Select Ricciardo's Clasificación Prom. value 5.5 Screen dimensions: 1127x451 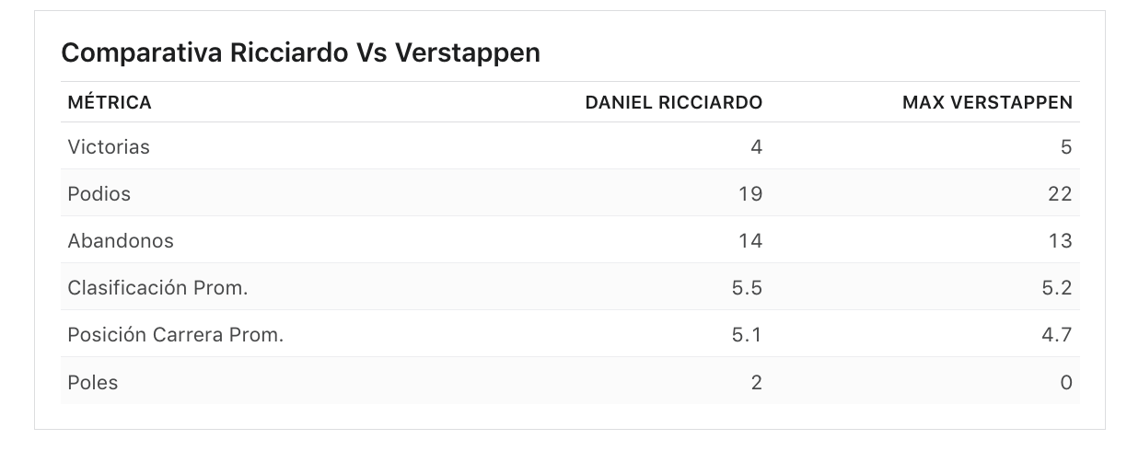pyautogui.click(x=747, y=287)
